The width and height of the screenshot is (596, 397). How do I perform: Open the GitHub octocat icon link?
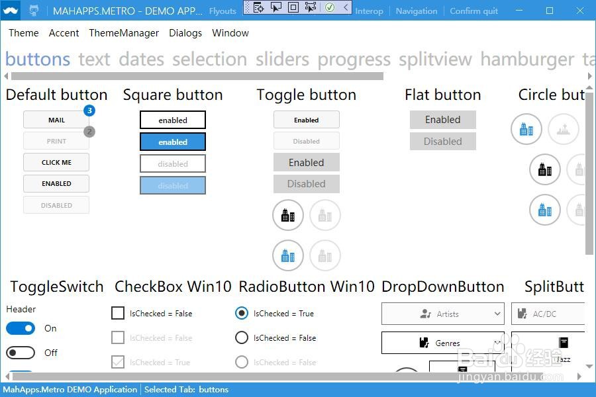pos(34,11)
